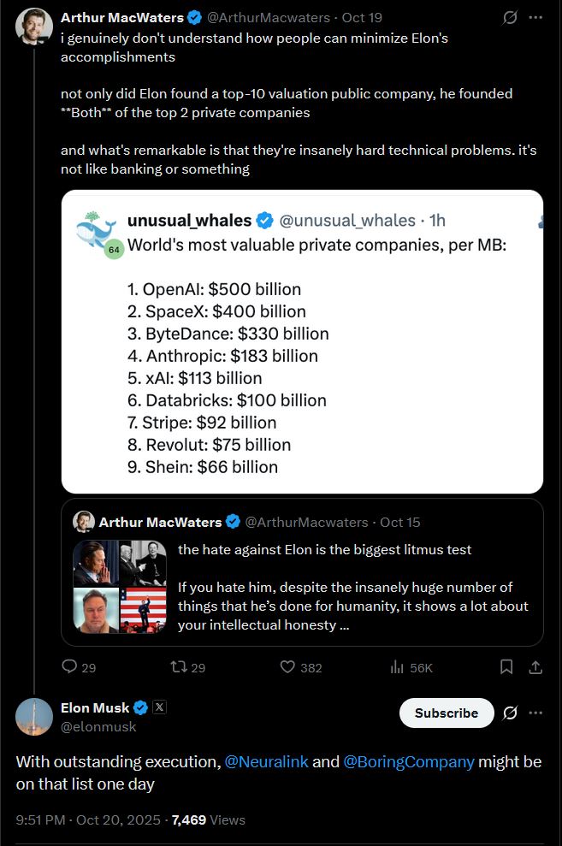Open the unusual_whales quoted tweet image
562x846 pixels.
[x=302, y=341]
